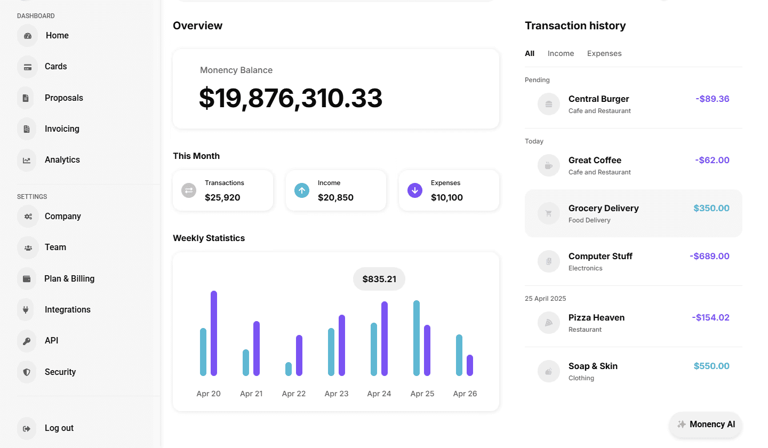Click the -$62.00 Great Coffee amount
The width and height of the screenshot is (768, 448).
(713, 161)
